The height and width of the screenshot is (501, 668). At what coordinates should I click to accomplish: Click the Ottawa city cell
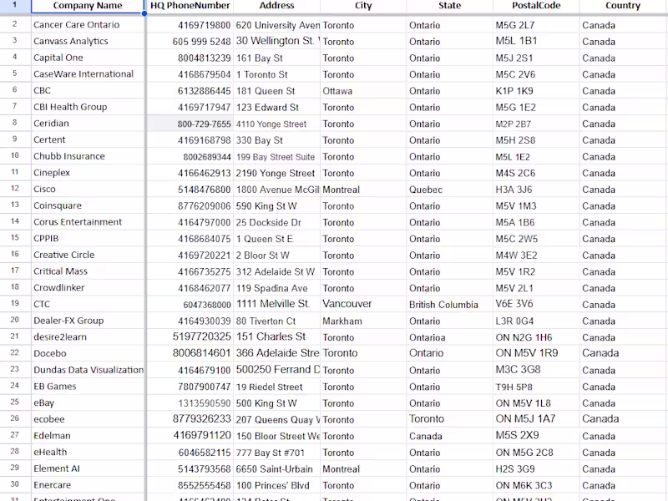363,90
